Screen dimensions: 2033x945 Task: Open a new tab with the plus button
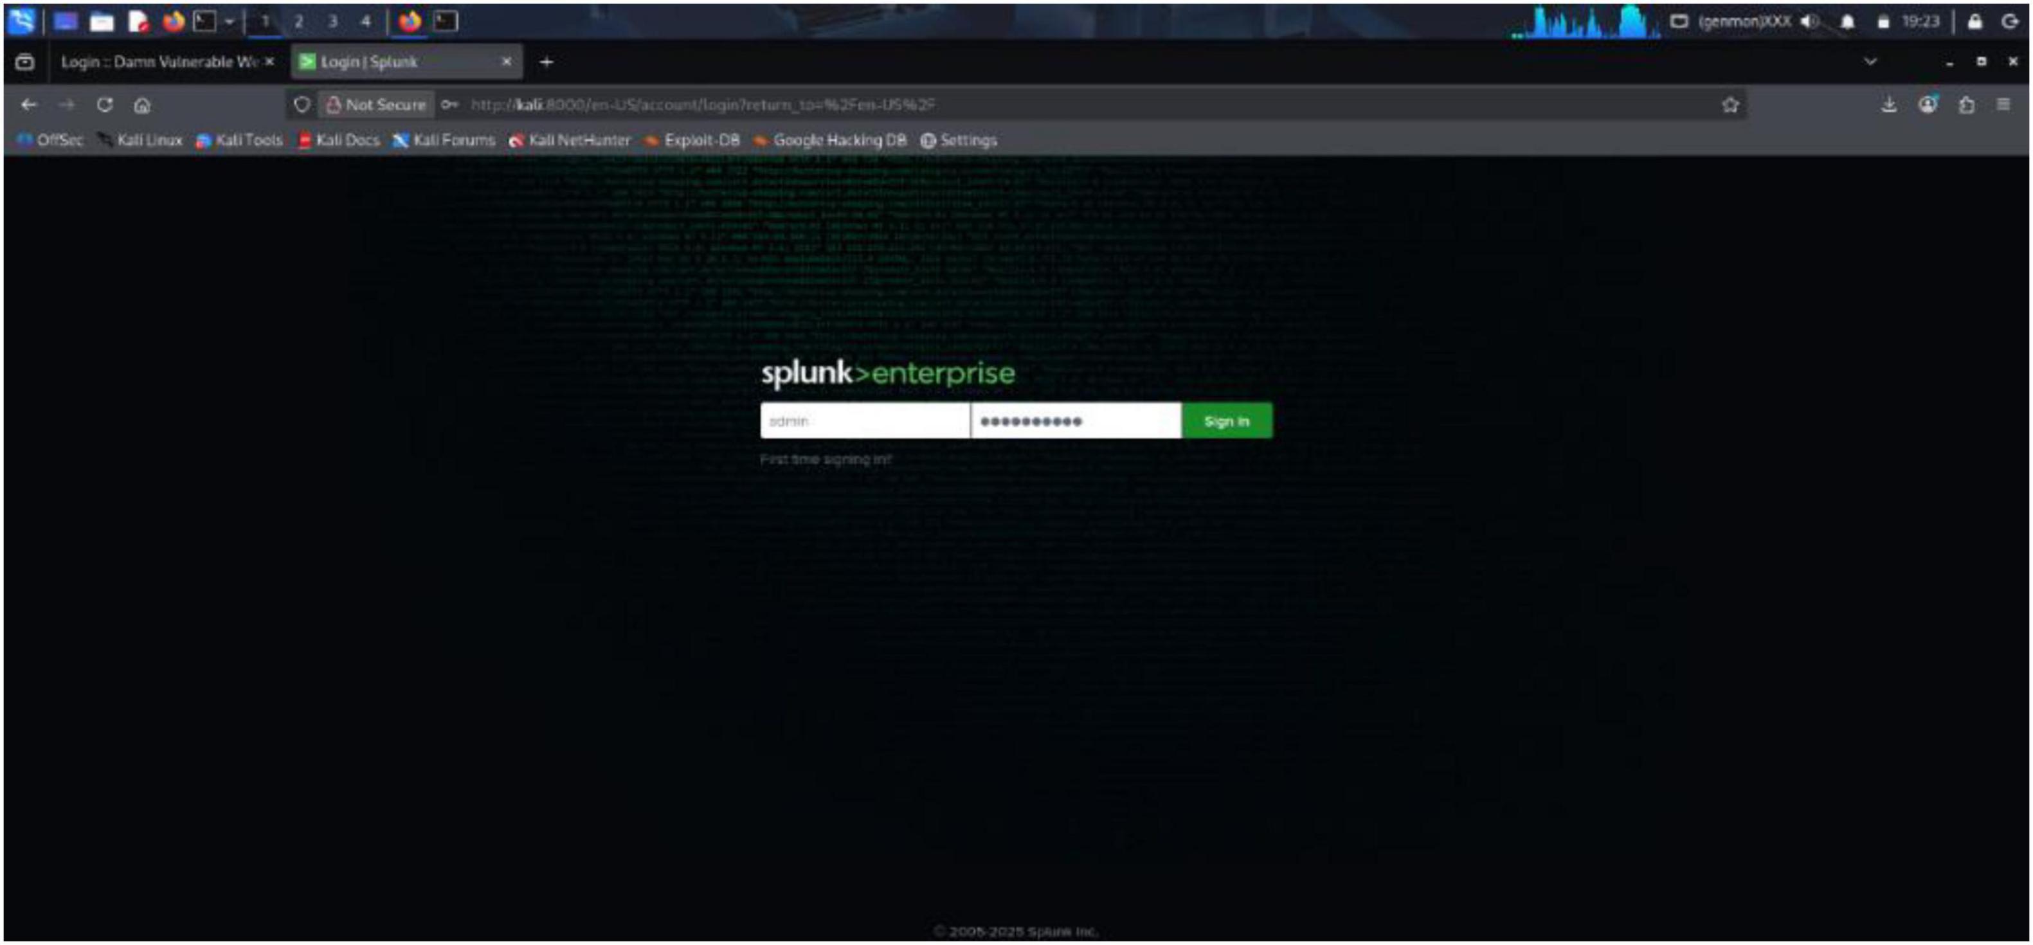click(546, 62)
